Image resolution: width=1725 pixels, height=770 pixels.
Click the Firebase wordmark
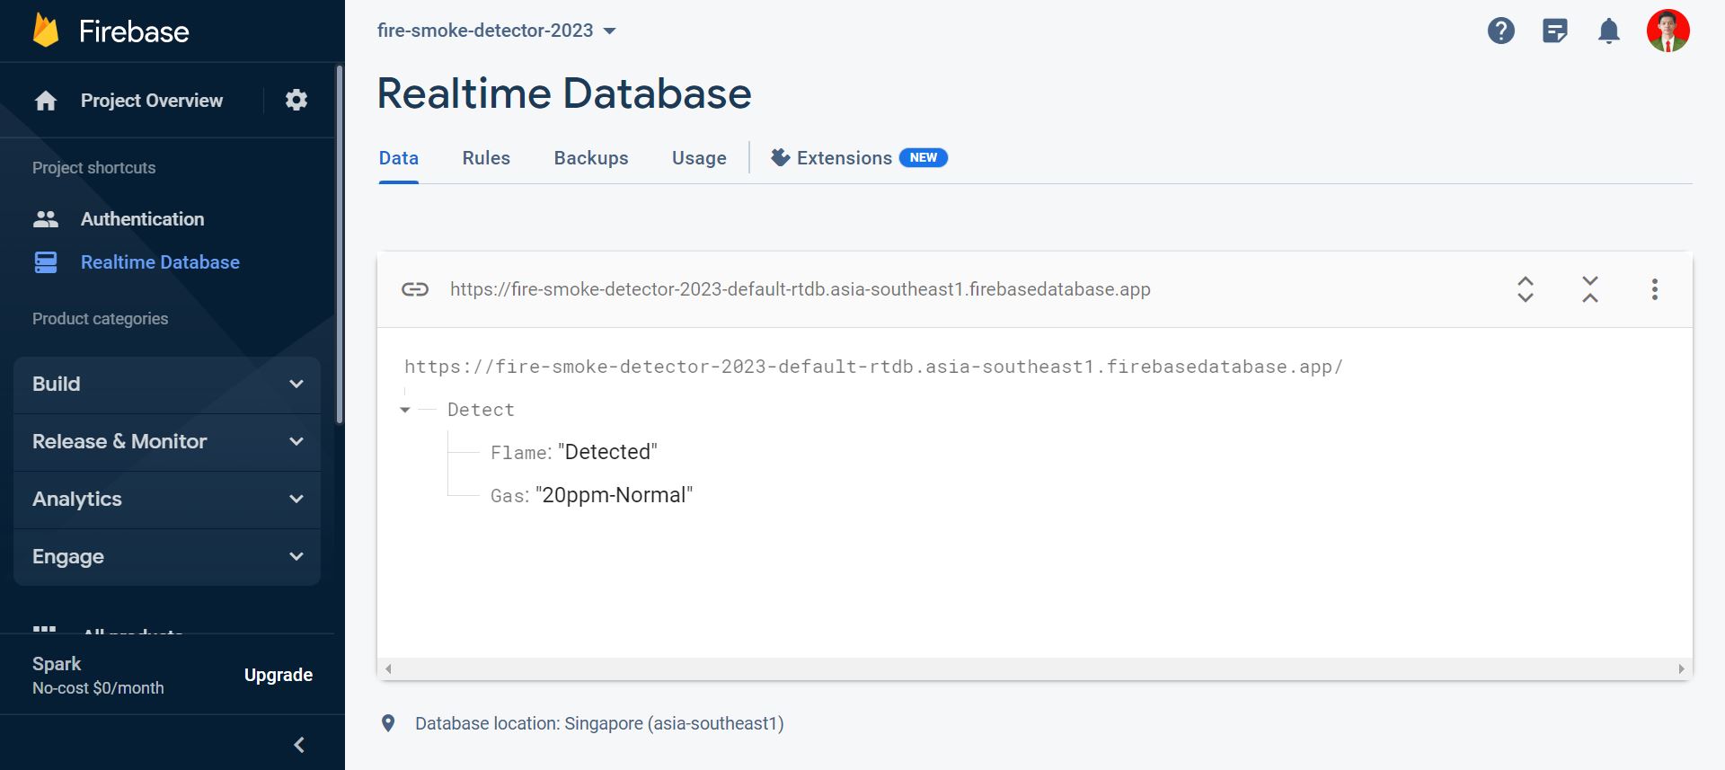click(134, 31)
